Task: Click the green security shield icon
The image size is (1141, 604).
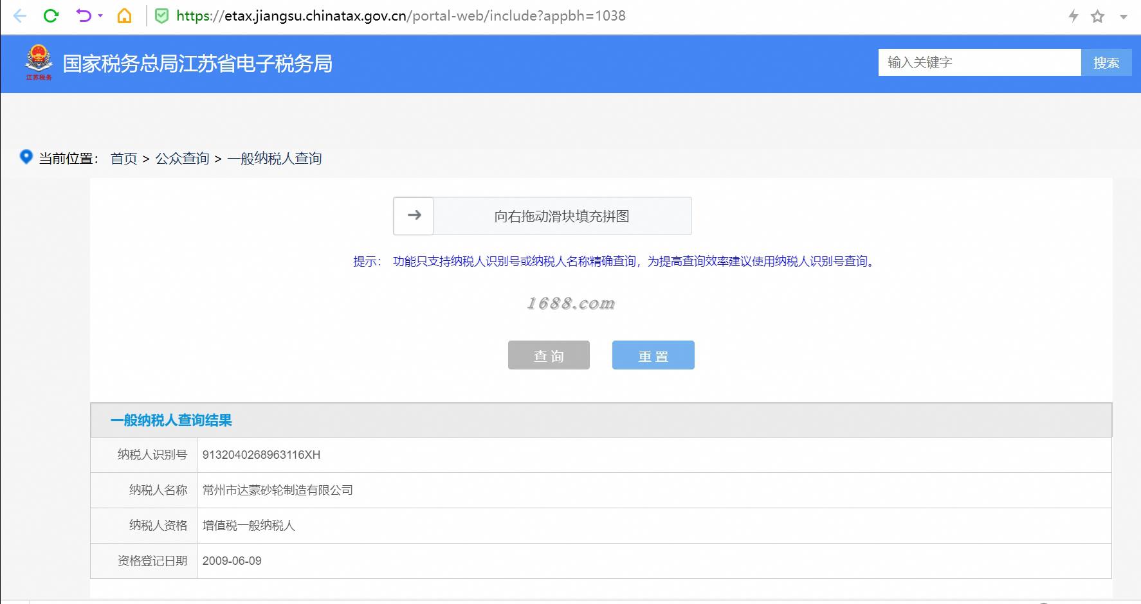Action: pos(162,16)
